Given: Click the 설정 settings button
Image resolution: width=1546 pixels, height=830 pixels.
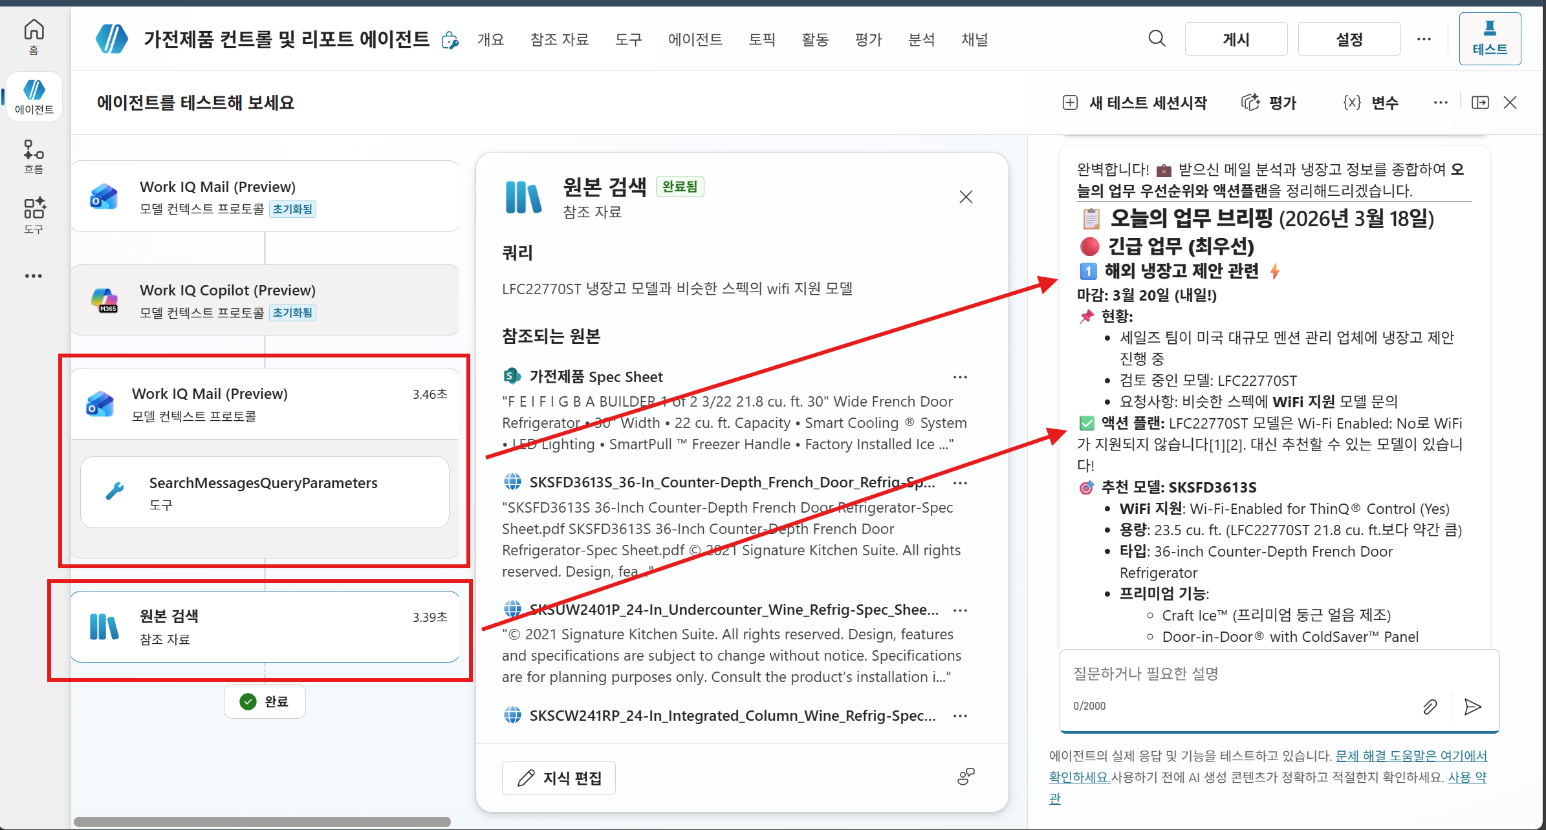Looking at the screenshot, I should [x=1349, y=39].
